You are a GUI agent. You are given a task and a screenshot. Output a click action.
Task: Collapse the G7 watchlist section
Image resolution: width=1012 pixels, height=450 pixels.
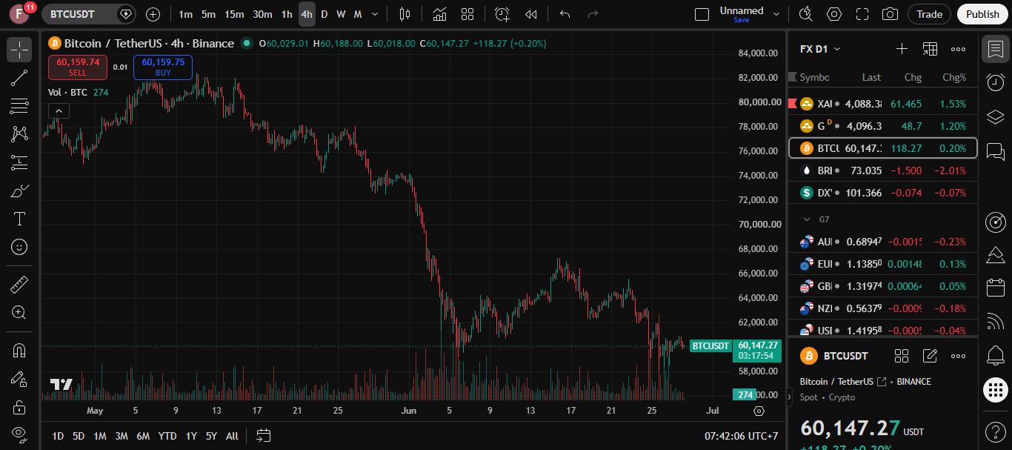point(807,219)
